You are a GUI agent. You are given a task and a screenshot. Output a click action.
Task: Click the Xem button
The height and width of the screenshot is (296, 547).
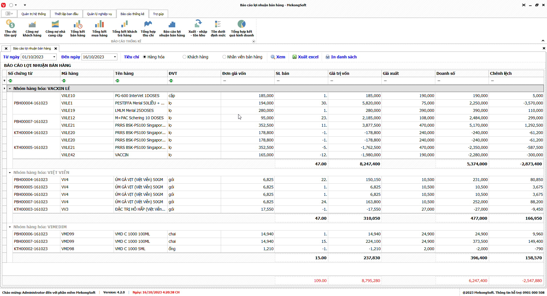pos(278,57)
